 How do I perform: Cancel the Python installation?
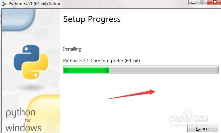203,128
